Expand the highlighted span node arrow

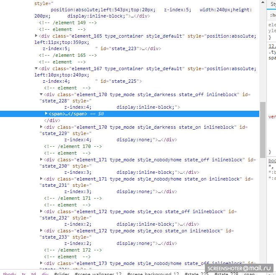tap(46, 114)
